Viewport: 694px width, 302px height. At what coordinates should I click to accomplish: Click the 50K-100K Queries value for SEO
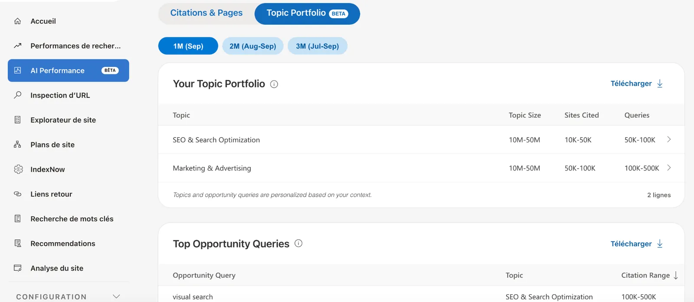(640, 140)
